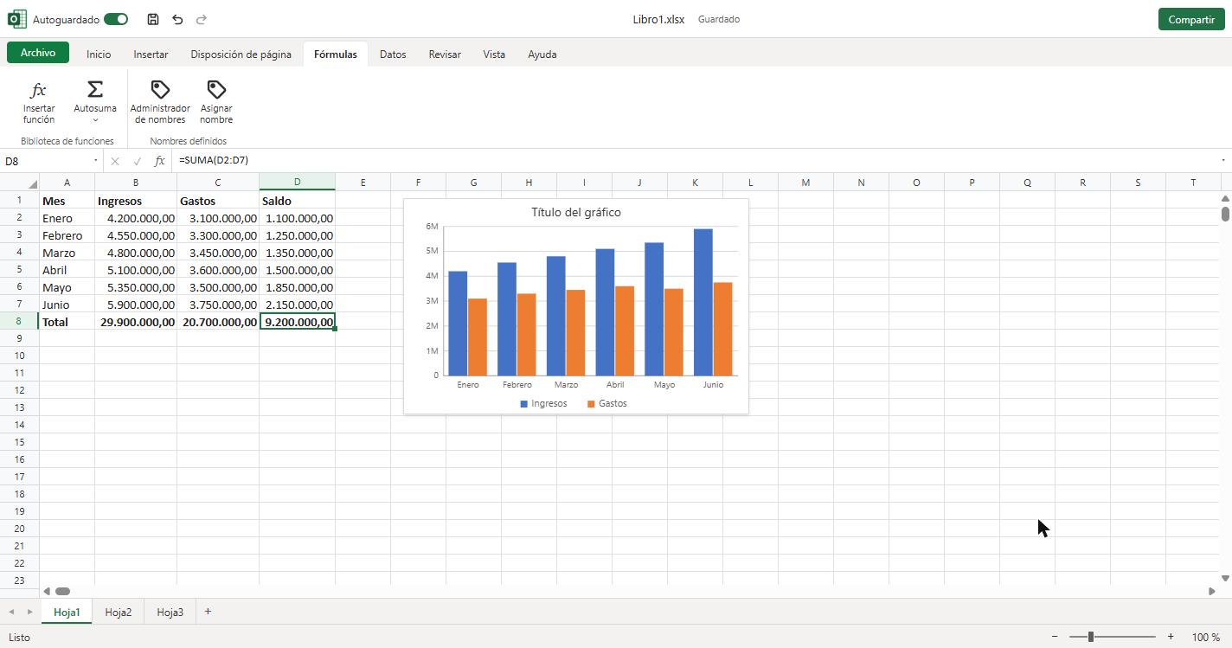The height and width of the screenshot is (648, 1232).
Task: Click the Asignar nombre tag icon
Action: (216, 89)
